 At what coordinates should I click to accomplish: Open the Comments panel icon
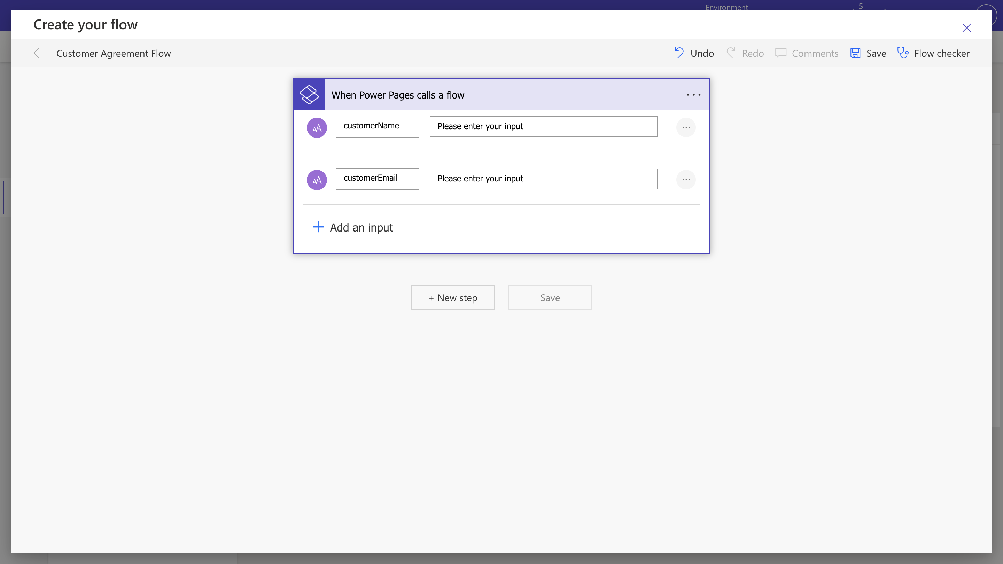tap(781, 53)
